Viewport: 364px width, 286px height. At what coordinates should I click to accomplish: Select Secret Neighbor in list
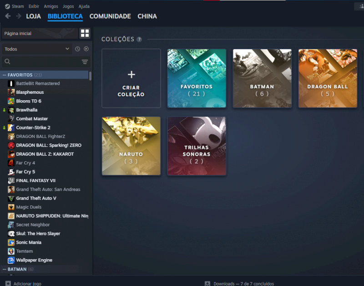tap(33, 225)
